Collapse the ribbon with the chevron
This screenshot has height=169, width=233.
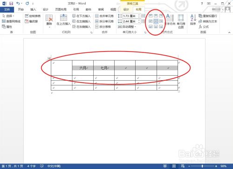tap(229, 32)
